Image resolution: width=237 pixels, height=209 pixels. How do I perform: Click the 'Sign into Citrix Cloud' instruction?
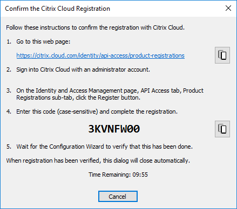[83, 69]
